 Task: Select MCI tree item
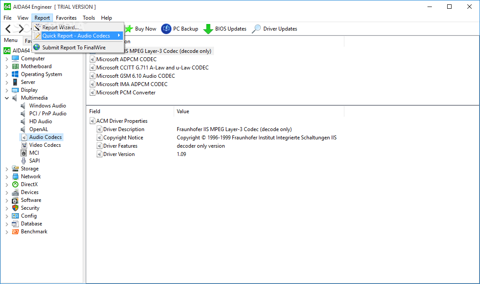(x=34, y=153)
